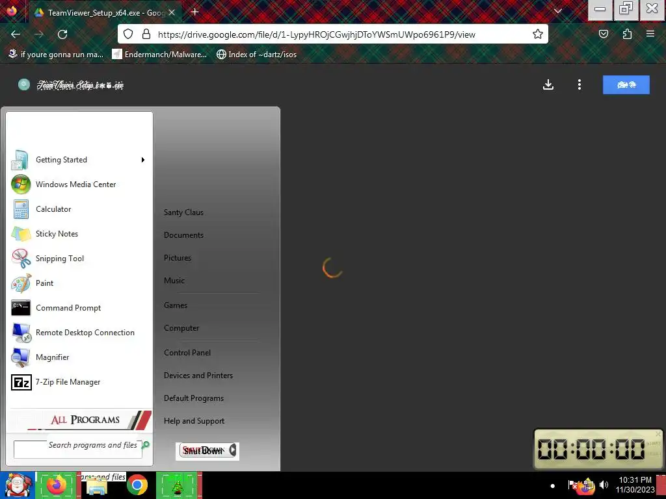The image size is (666, 499).
Task: Open 'if youre gonna run ma...' bookmark
Action: click(56, 55)
